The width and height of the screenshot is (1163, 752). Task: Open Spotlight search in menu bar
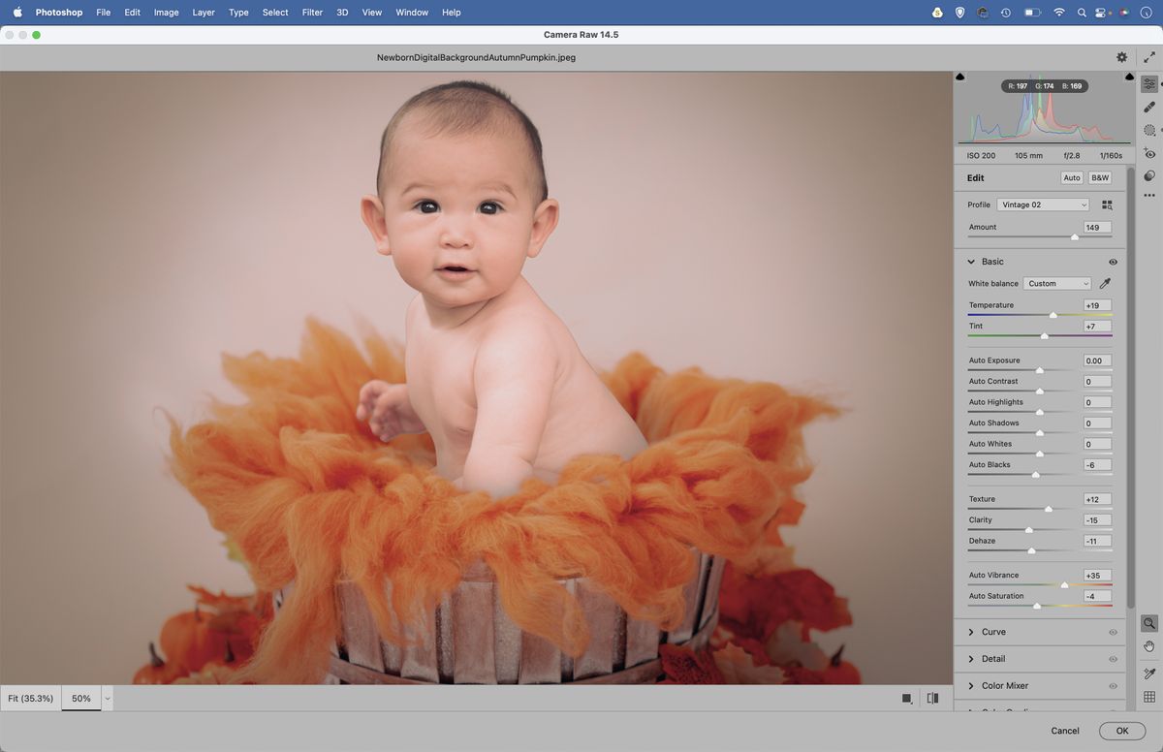click(1082, 13)
